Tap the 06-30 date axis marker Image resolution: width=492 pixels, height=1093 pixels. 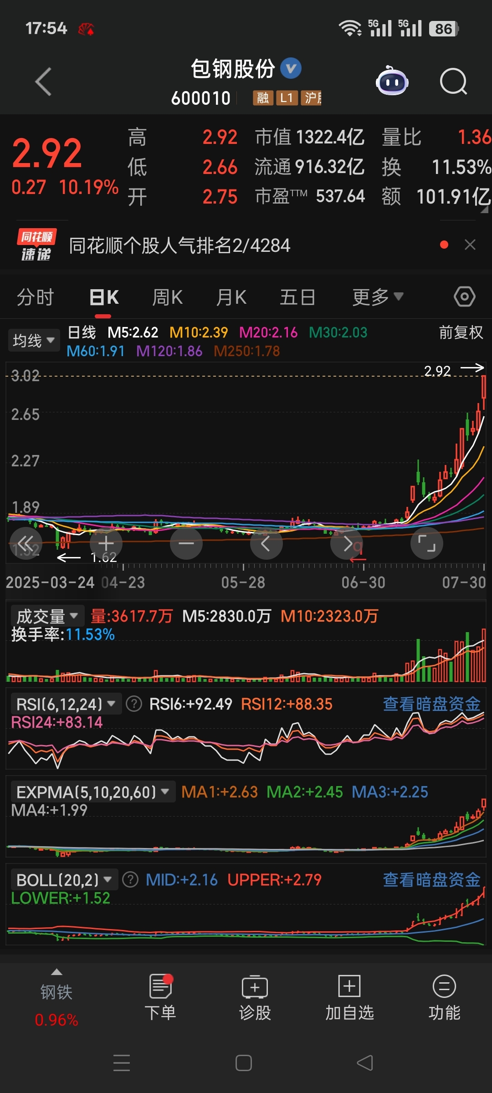click(364, 582)
